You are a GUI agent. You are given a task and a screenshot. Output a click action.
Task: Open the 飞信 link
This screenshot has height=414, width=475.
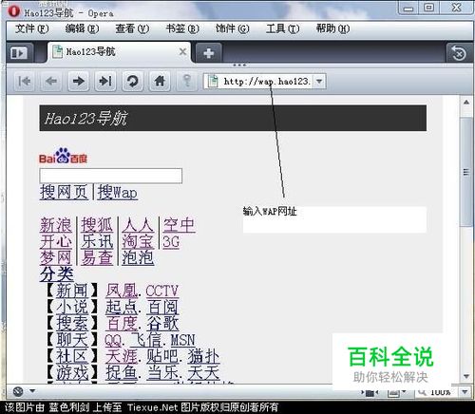(x=146, y=340)
